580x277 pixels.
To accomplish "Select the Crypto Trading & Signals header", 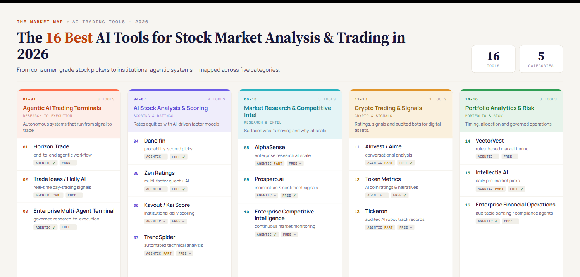I will (x=401, y=114).
